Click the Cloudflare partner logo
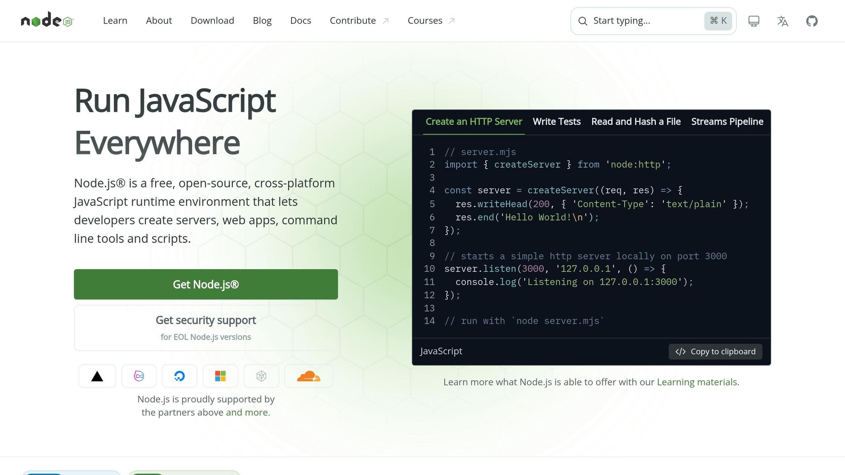The width and height of the screenshot is (845, 475). point(309,376)
